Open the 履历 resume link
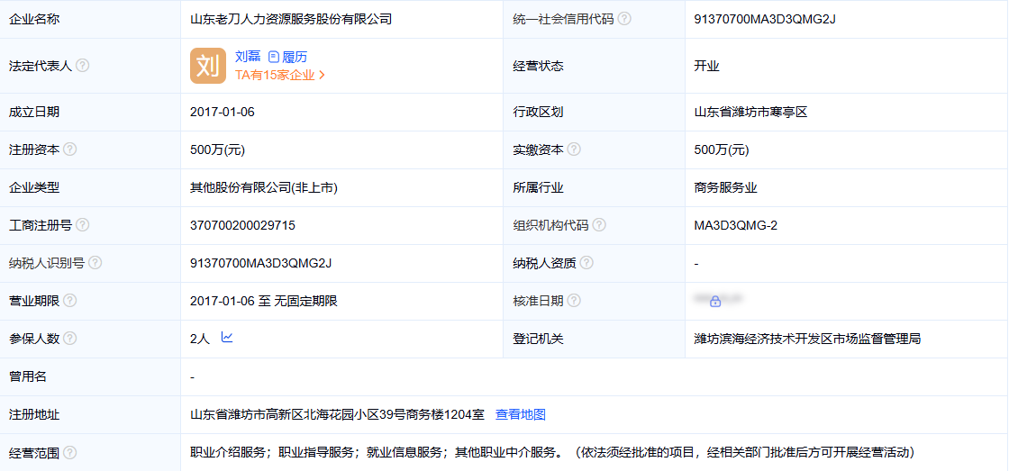The image size is (1009, 471). tap(287, 57)
